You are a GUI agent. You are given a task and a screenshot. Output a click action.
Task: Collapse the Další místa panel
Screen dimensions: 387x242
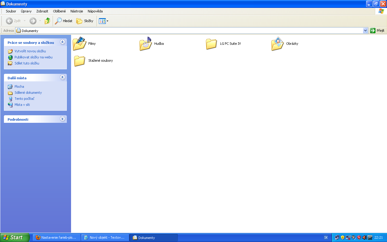63,77
